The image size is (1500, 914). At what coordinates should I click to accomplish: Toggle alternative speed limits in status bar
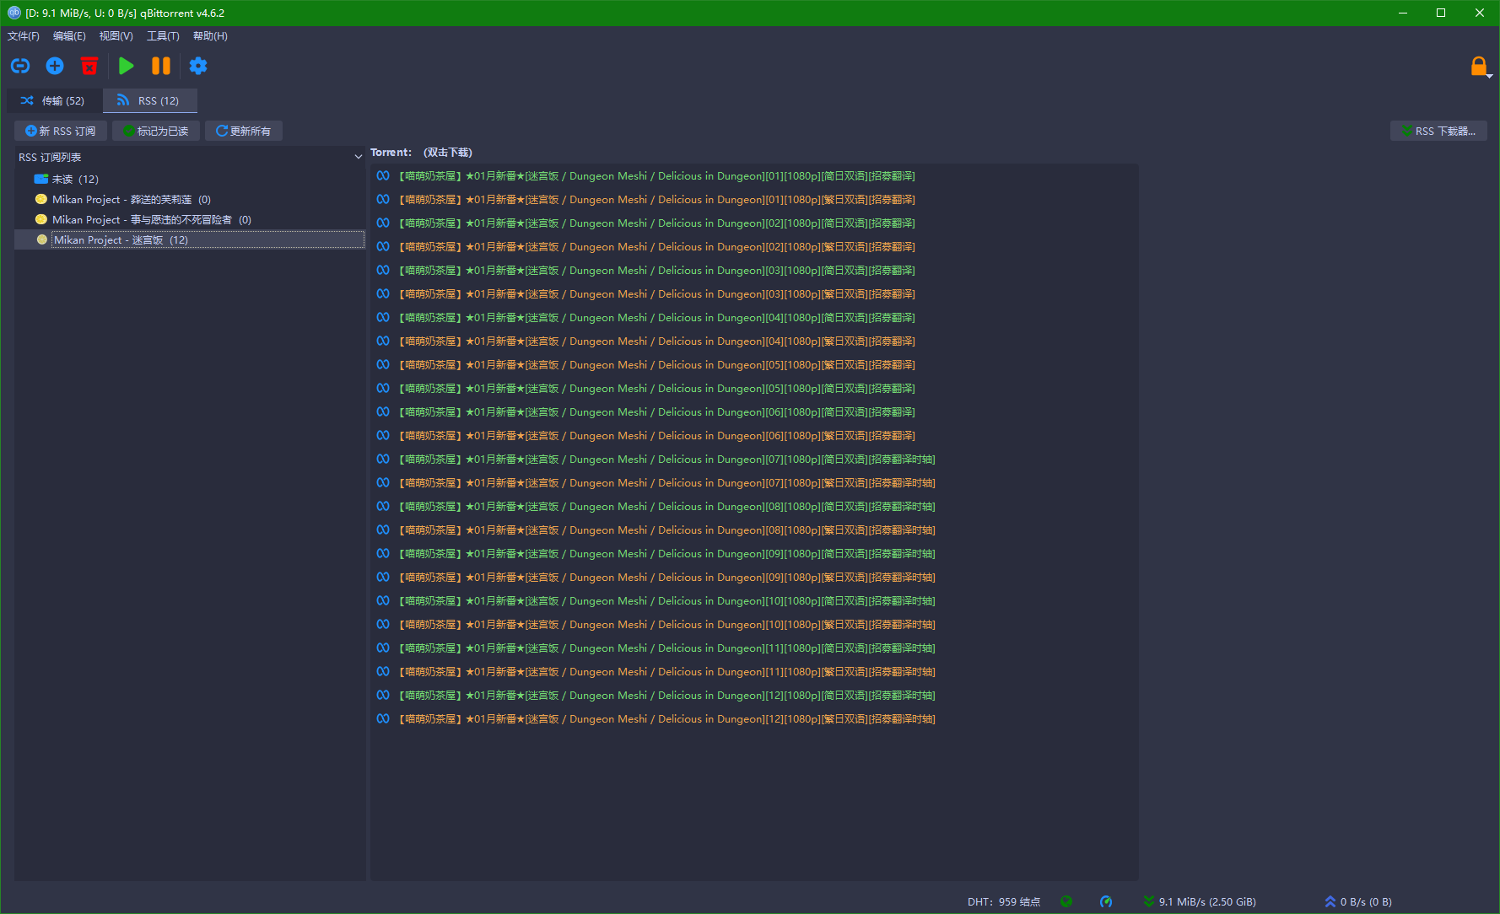coord(1106,901)
